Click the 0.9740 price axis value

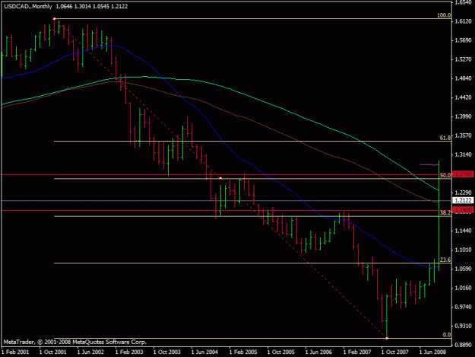point(464,307)
